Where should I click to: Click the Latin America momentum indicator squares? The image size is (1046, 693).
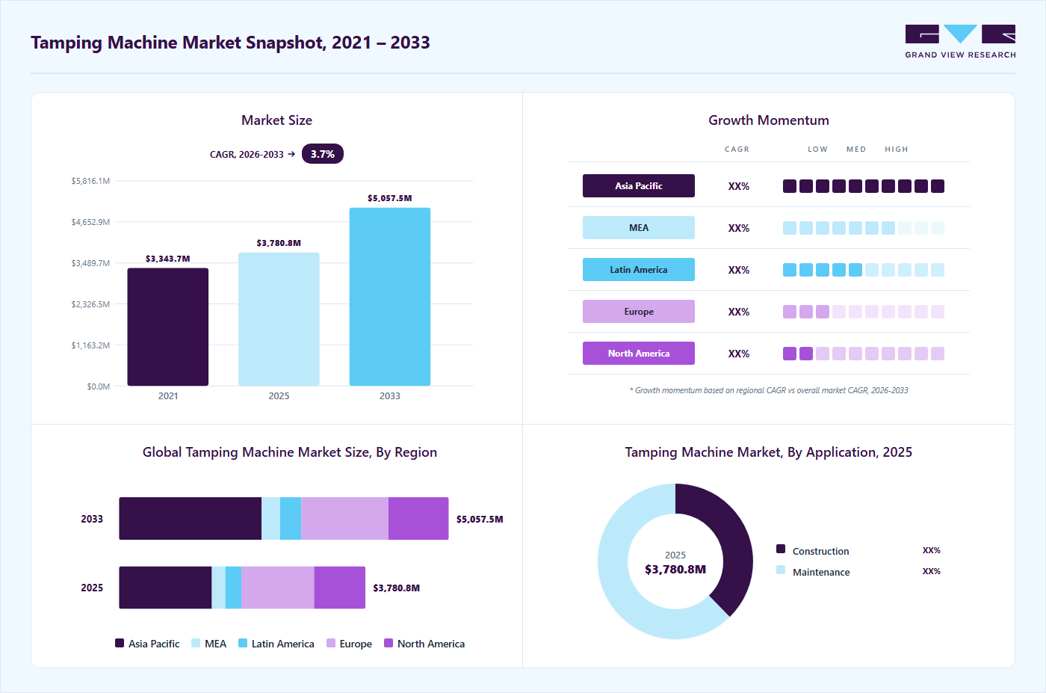(x=864, y=270)
